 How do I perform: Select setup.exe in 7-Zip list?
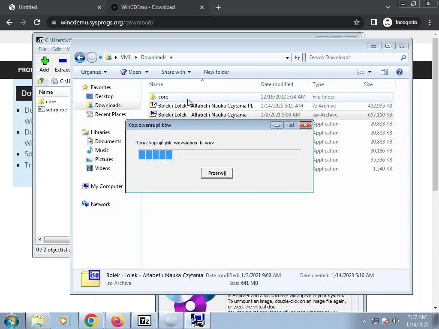[x=53, y=110]
